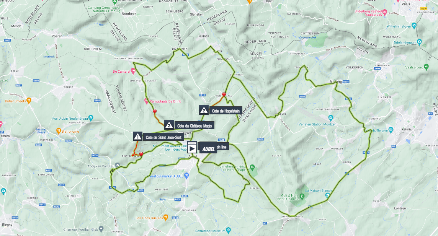Select the Vaalserberg park marker

(426, 67)
